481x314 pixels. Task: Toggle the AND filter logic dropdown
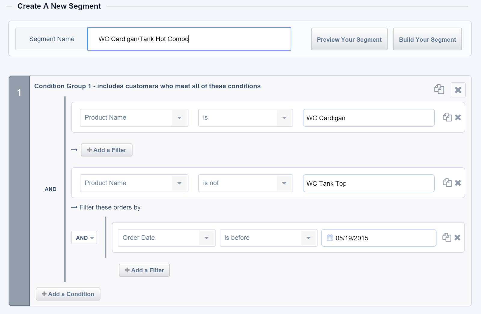click(84, 238)
